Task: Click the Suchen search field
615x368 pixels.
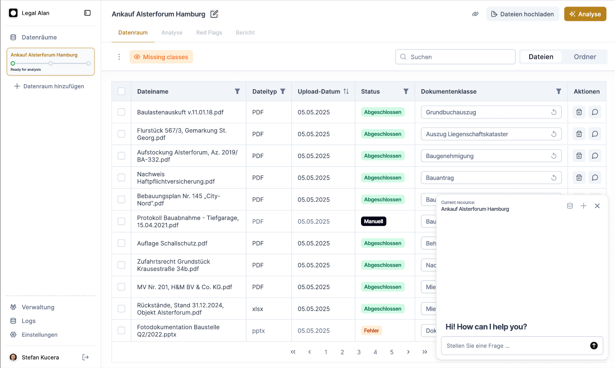Action: tap(455, 57)
